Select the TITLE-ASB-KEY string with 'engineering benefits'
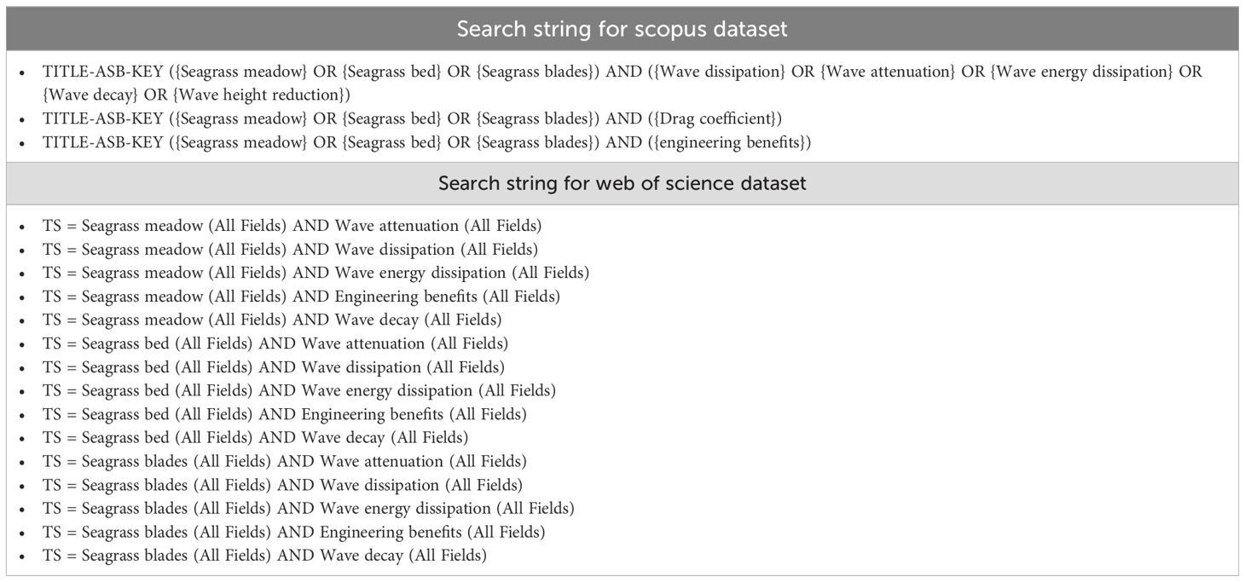The height and width of the screenshot is (582, 1245). tap(426, 142)
